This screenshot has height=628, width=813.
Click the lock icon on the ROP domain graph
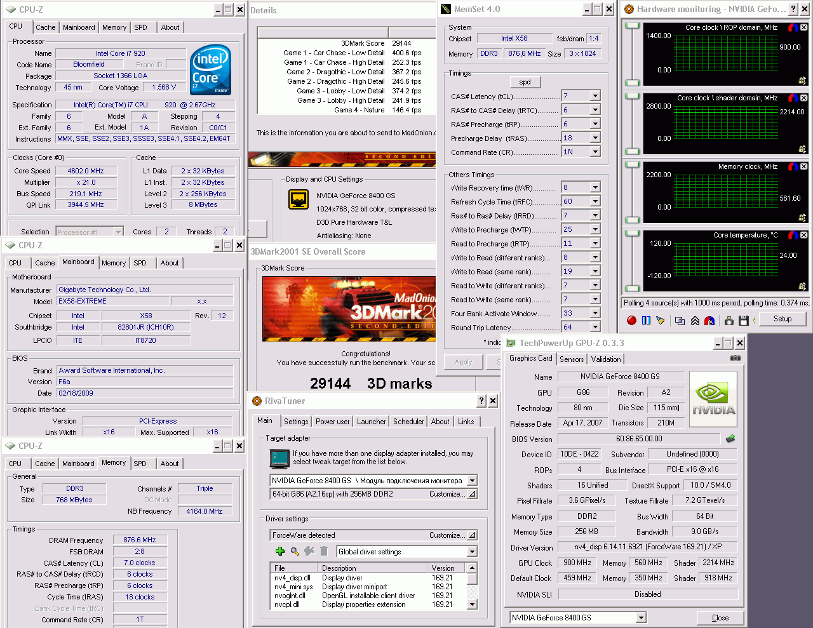click(803, 80)
